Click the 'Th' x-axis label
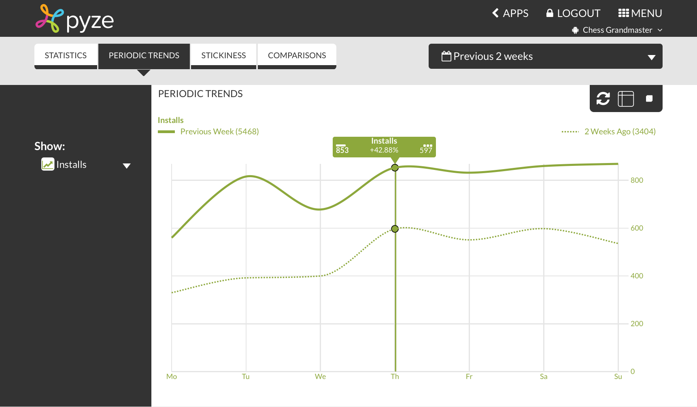 coord(395,377)
